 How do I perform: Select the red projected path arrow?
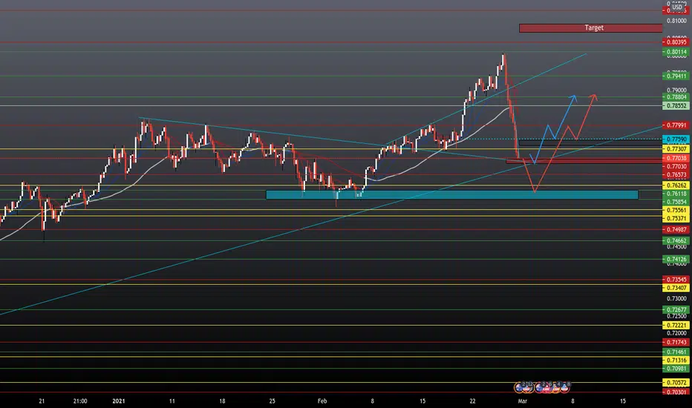click(x=561, y=143)
